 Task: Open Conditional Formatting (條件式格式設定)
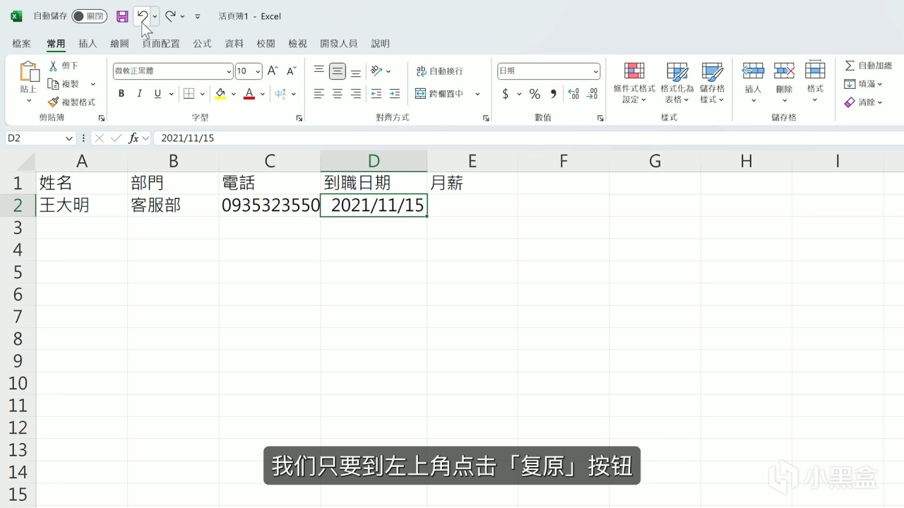click(x=634, y=83)
